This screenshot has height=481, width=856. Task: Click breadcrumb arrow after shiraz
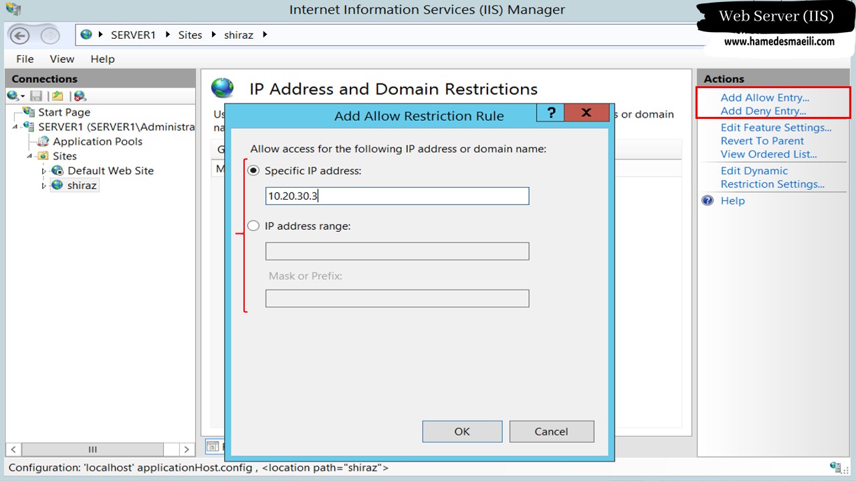coord(265,34)
